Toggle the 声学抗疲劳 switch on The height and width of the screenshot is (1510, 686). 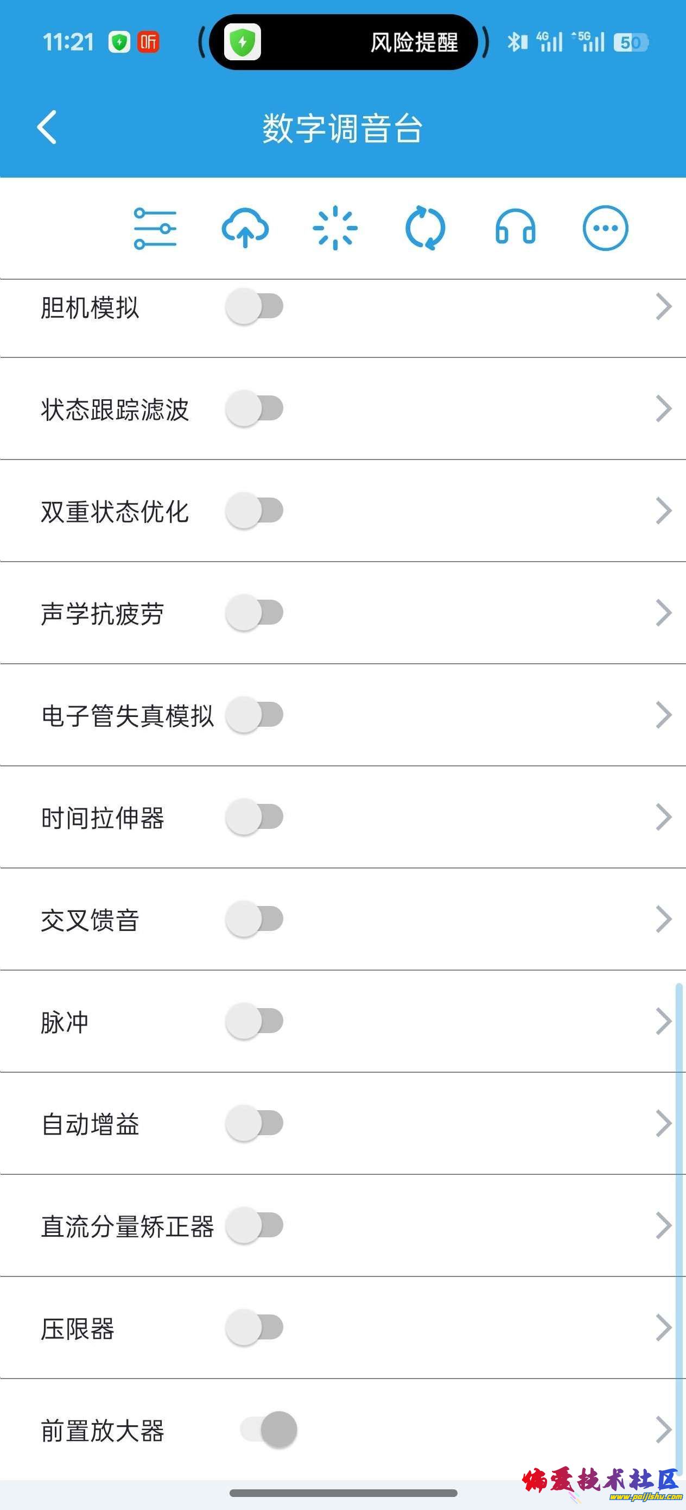(x=255, y=613)
